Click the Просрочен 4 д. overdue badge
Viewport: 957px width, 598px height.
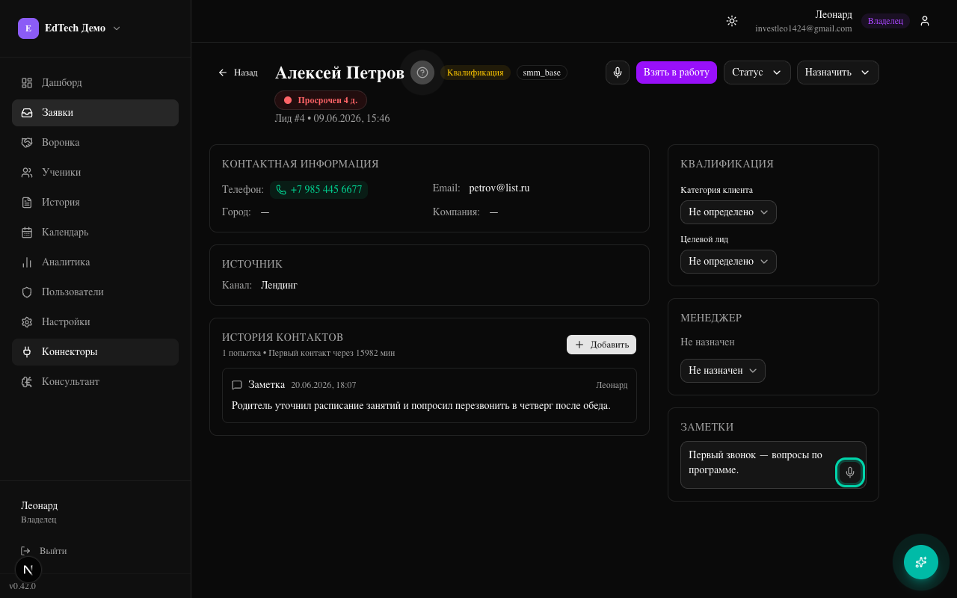321,100
